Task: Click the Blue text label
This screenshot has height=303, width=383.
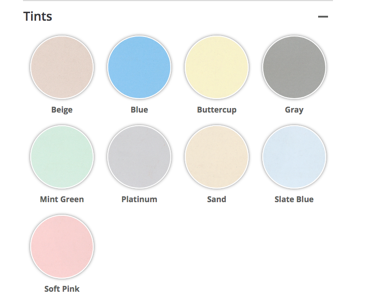Action: tap(139, 110)
